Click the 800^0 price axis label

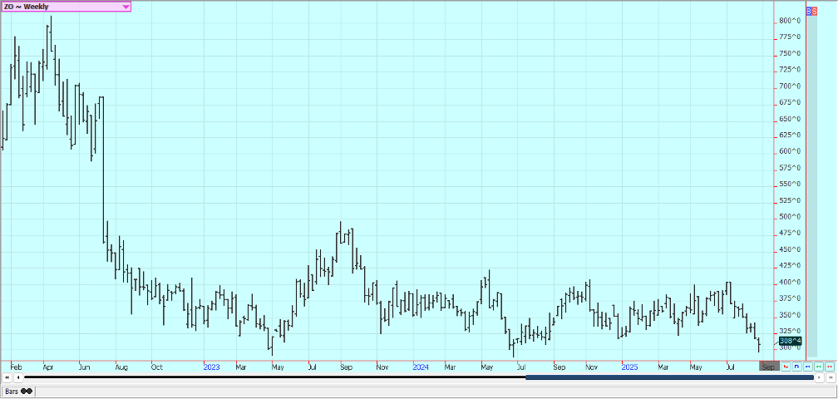[x=791, y=21]
